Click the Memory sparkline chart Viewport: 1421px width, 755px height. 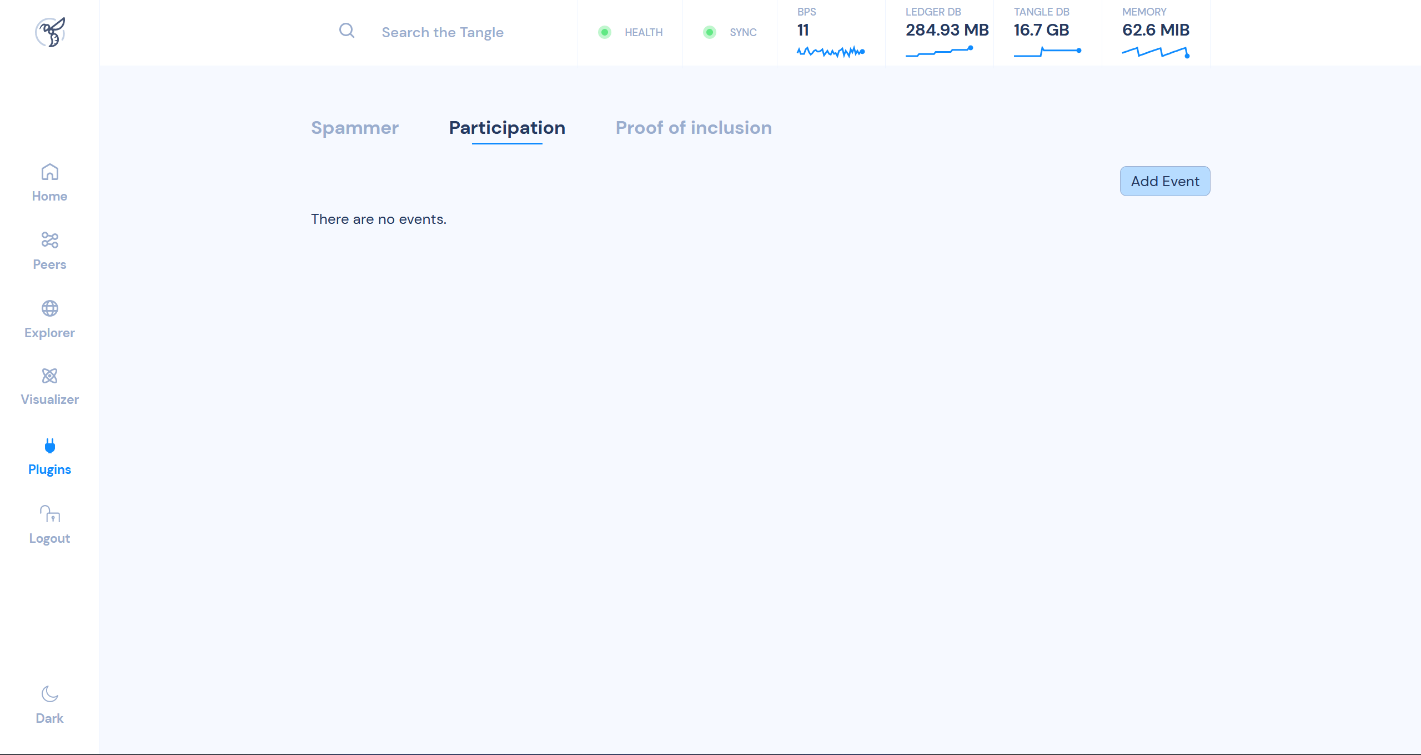click(1156, 52)
